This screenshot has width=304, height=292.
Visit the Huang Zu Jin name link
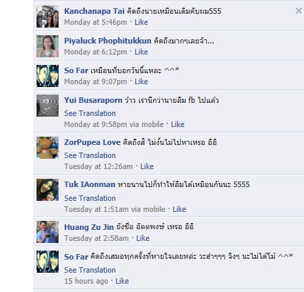click(x=89, y=227)
